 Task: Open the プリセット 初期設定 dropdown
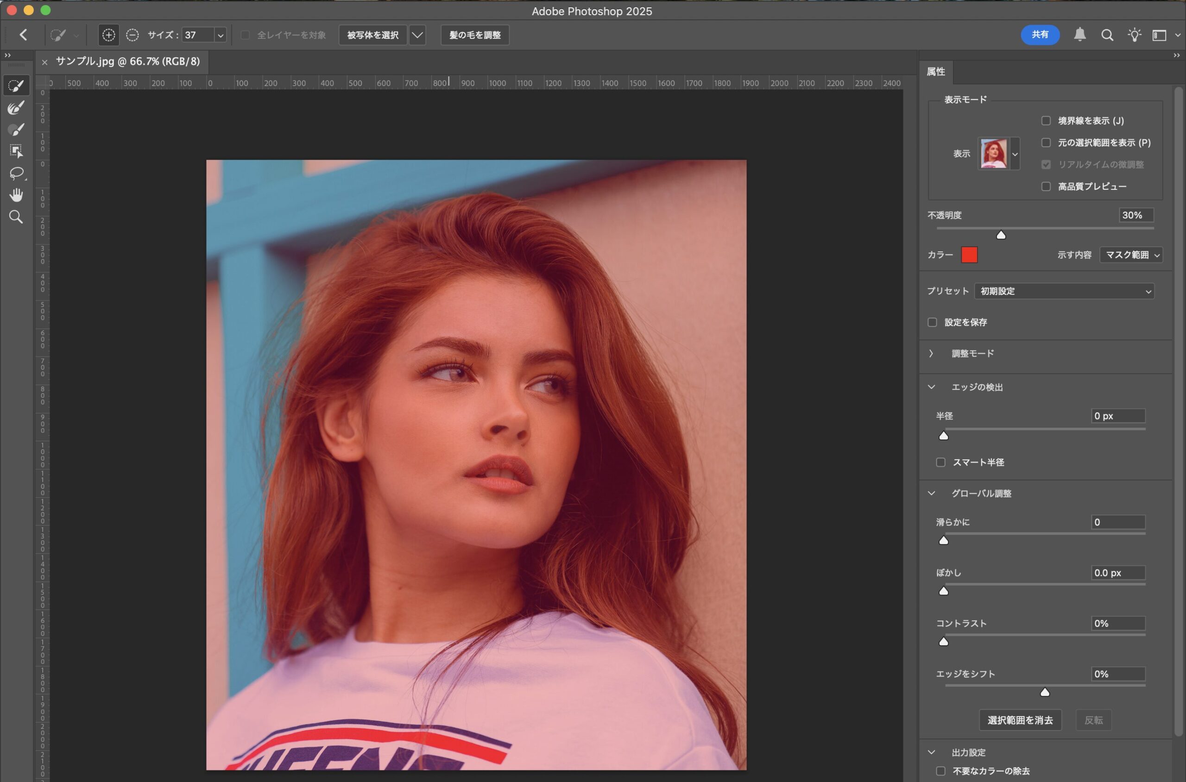(x=1064, y=291)
